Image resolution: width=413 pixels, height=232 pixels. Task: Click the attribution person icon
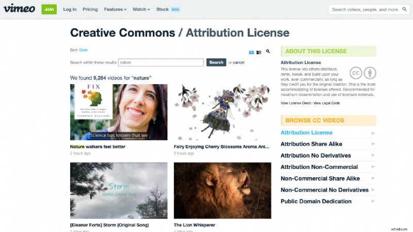point(370,73)
